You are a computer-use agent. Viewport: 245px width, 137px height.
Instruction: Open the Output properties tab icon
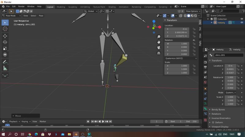pos(205,67)
